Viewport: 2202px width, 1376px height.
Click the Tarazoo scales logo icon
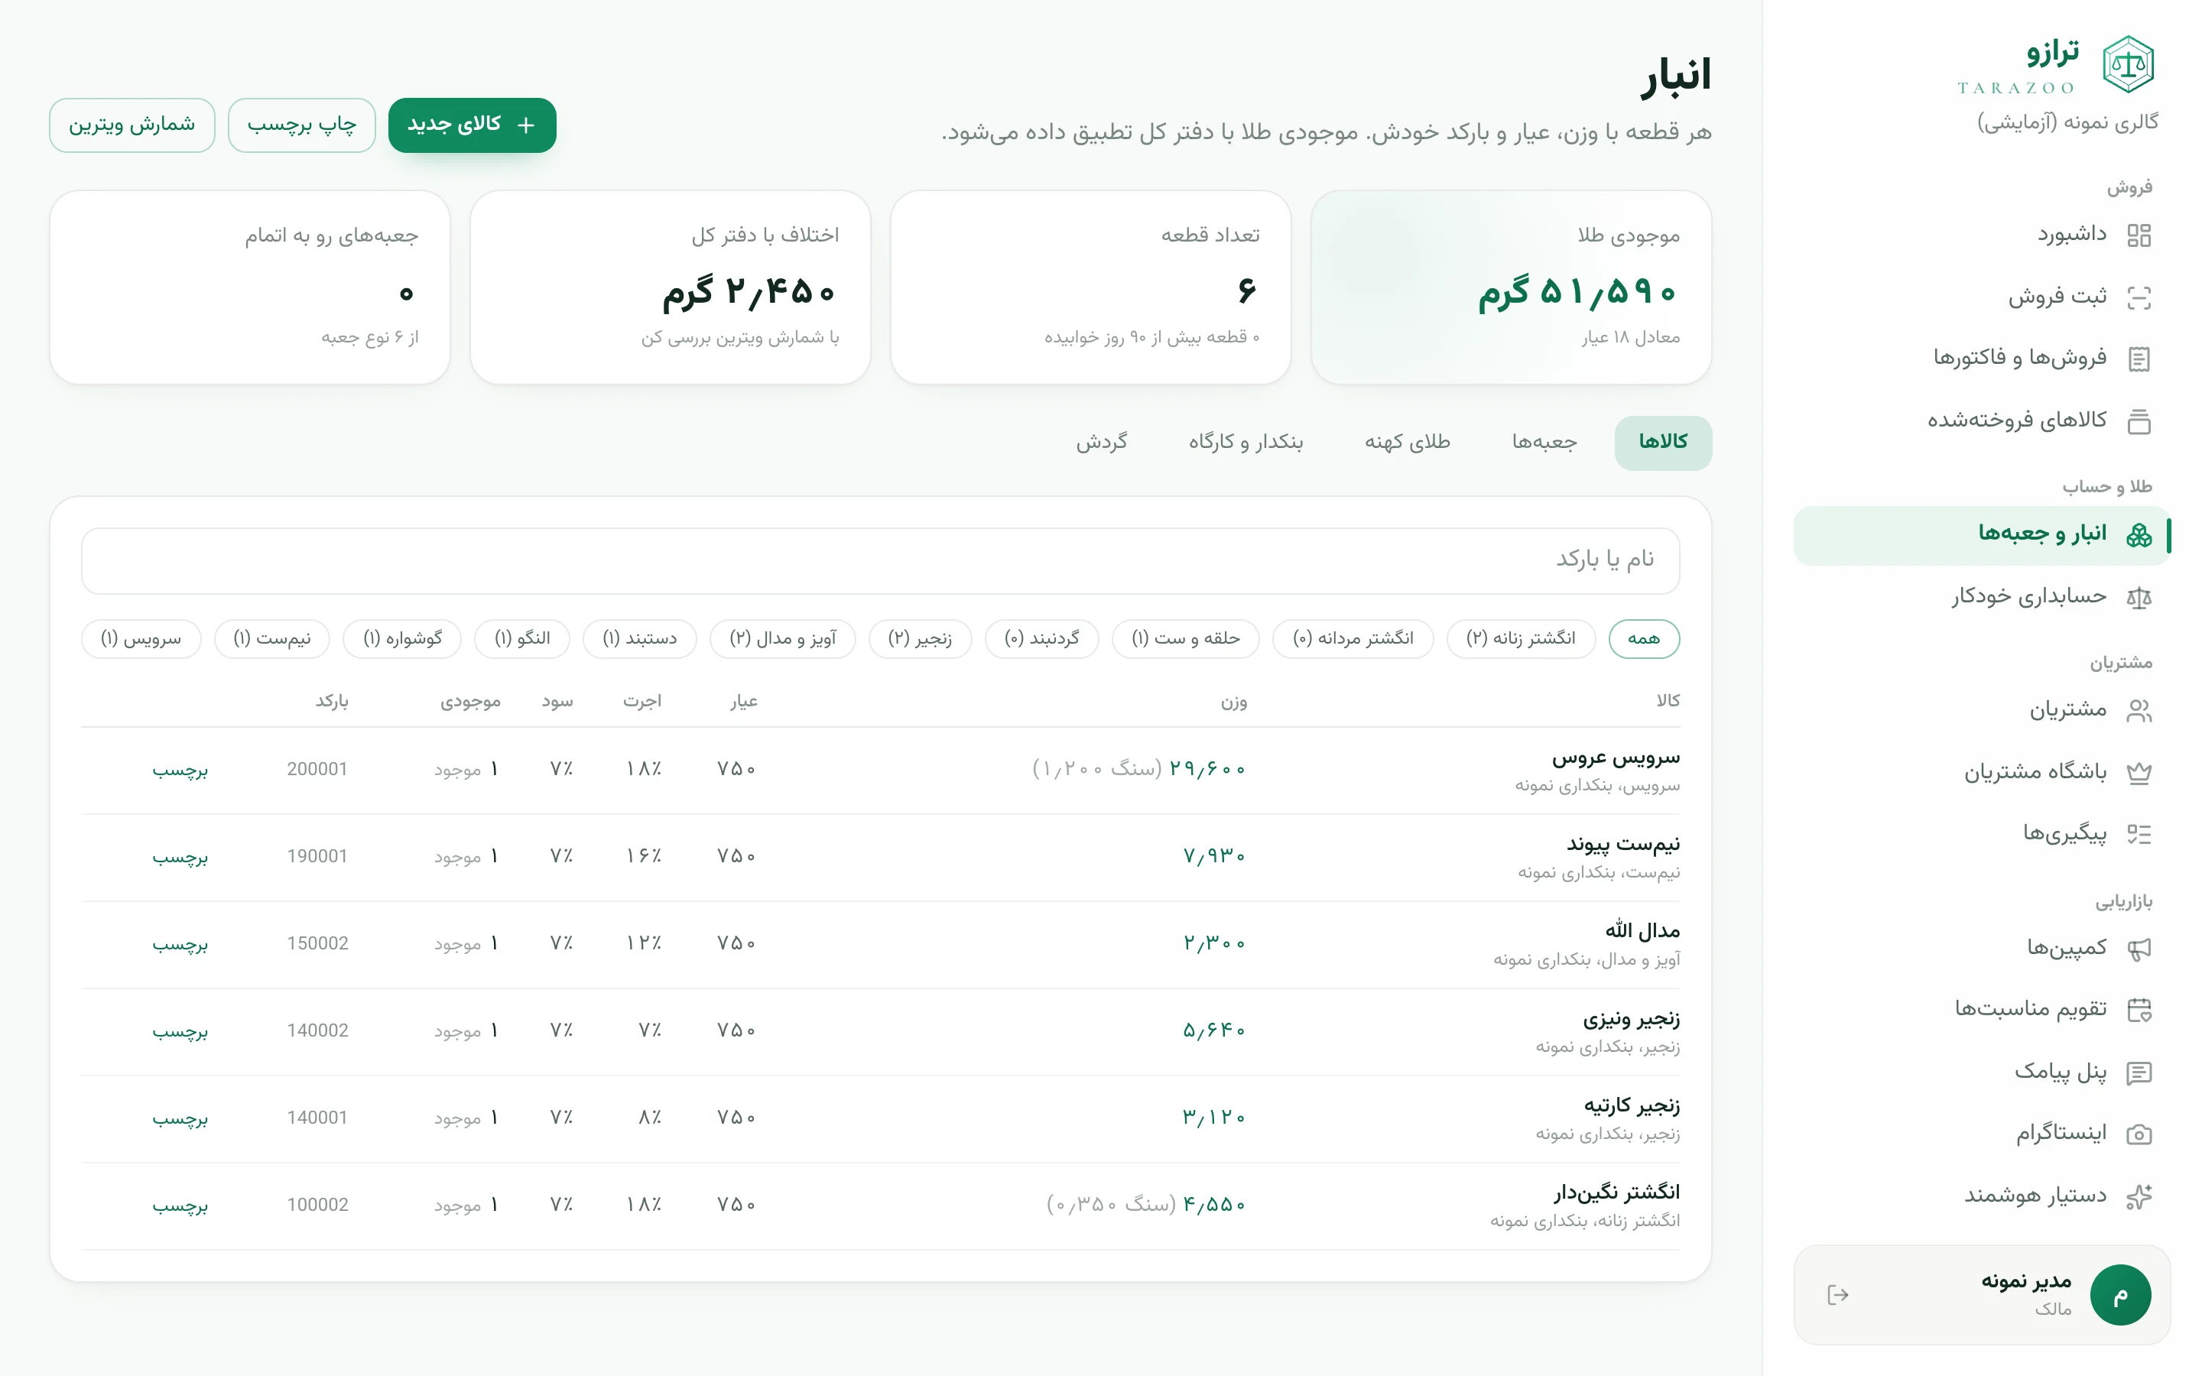pyautogui.click(x=2127, y=65)
